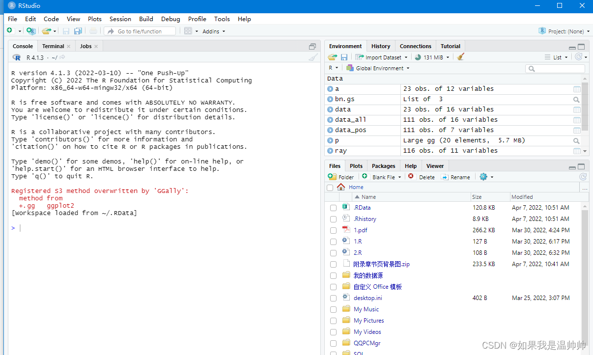Select the 1.R file checkbox

tap(333, 242)
